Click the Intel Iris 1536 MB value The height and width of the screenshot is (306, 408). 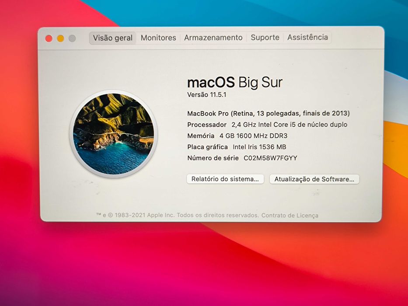pos(259,147)
